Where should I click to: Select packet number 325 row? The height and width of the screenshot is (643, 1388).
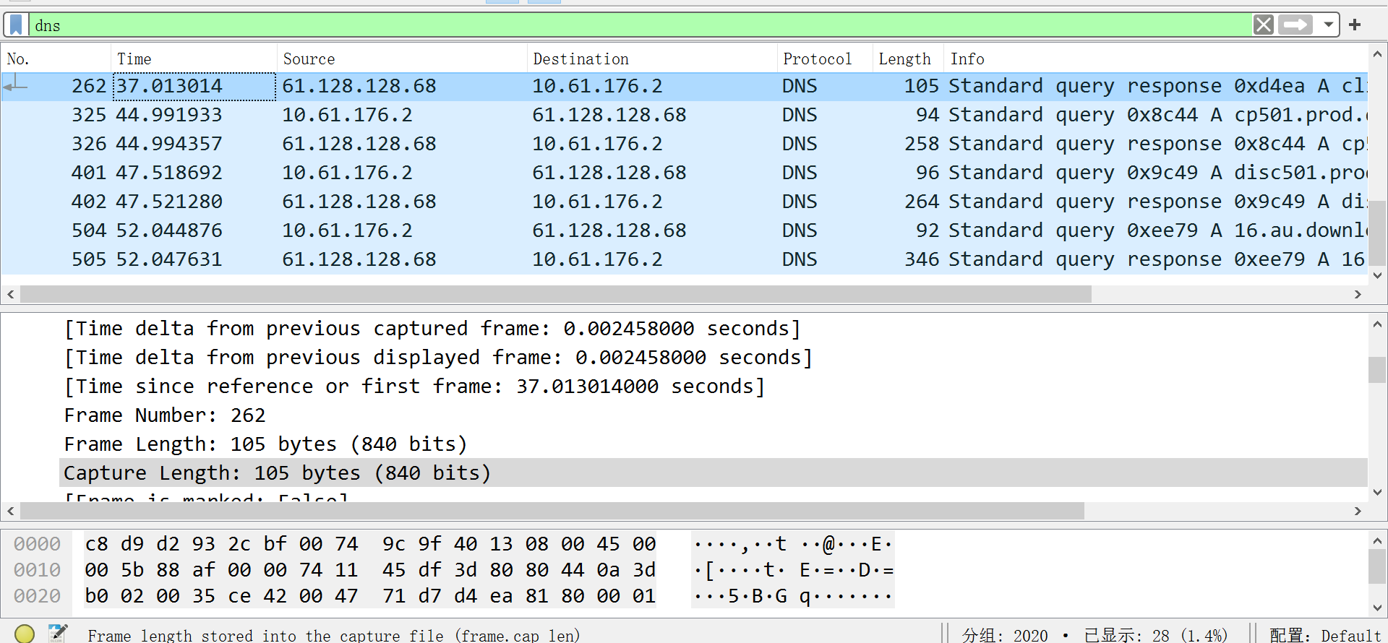point(684,115)
